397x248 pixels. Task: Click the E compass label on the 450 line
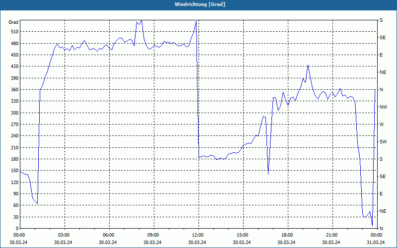[x=381, y=55]
